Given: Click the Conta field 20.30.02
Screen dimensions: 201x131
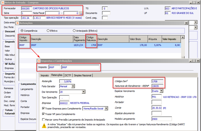Looking at the screenshot, I should click(x=157, y=108).
